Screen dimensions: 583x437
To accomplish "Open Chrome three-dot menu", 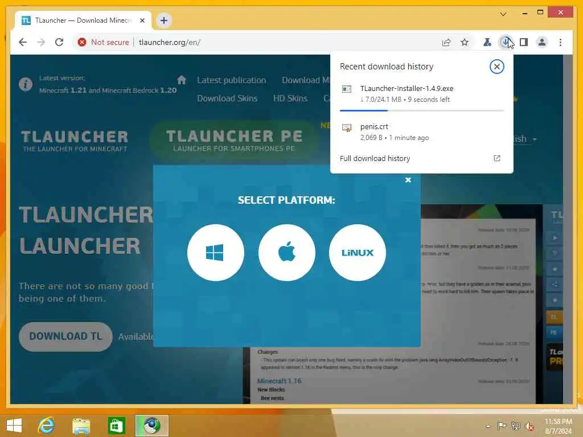I will (560, 42).
